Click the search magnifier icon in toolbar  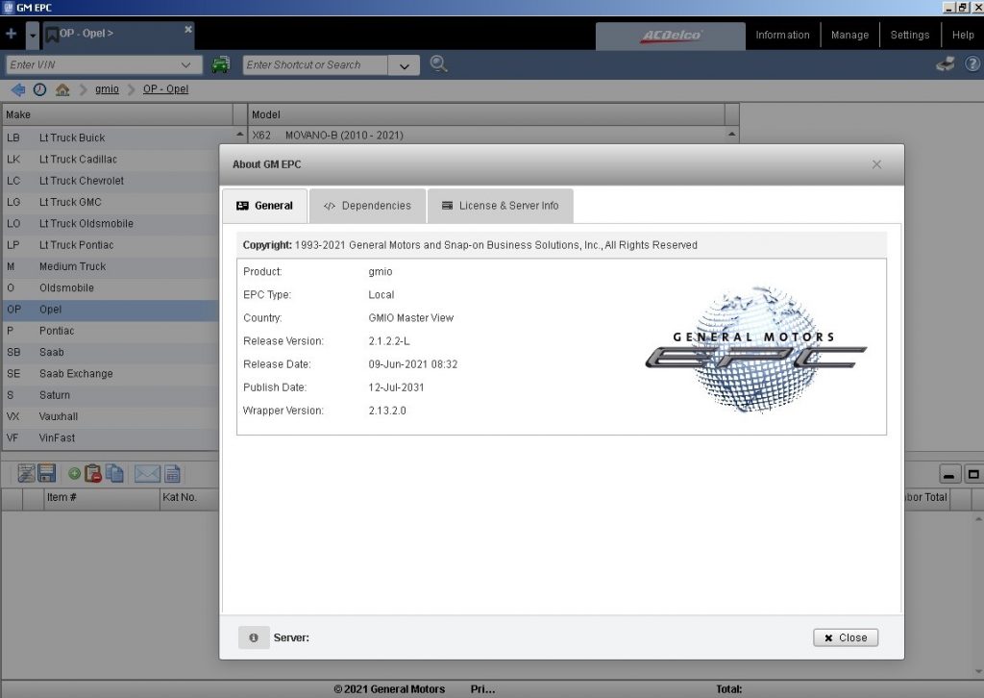pyautogui.click(x=438, y=64)
